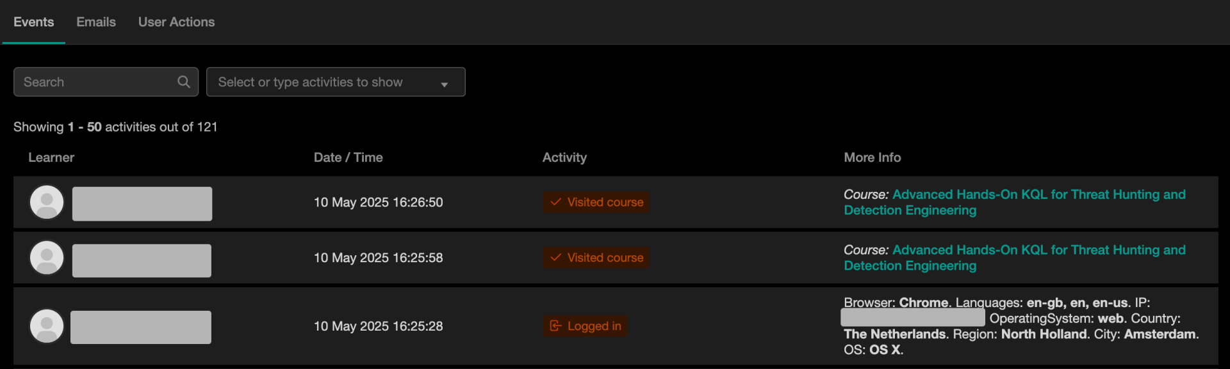Switch to the User Actions tab

[x=176, y=22]
